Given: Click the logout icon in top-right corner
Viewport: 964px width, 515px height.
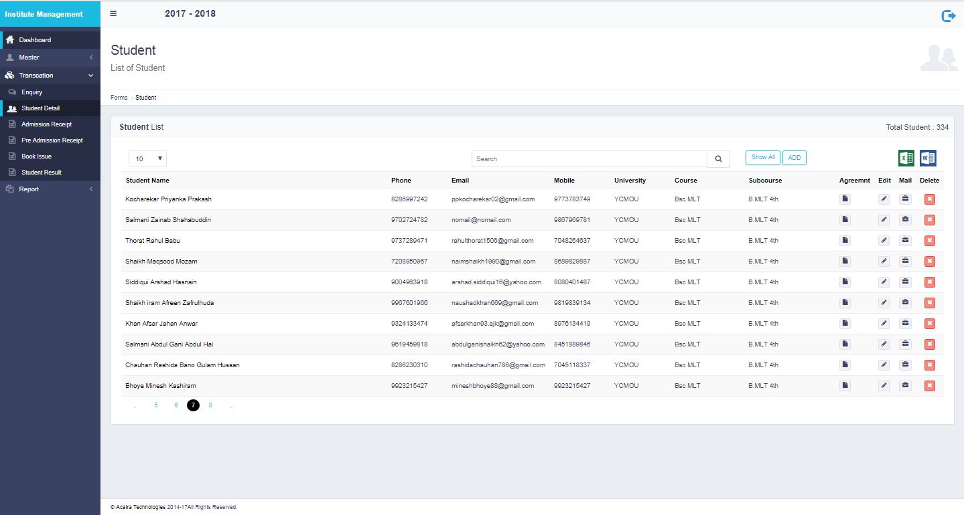Looking at the screenshot, I should 948,16.
